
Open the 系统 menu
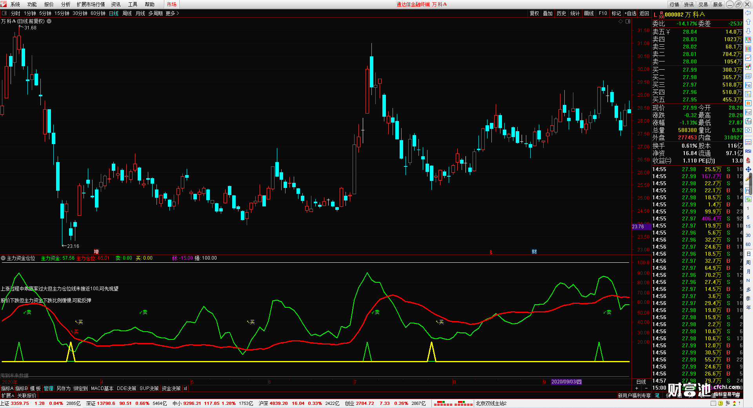point(15,4)
